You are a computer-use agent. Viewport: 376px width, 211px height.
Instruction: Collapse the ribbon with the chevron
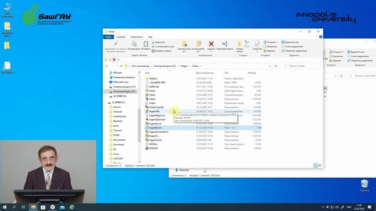(x=317, y=37)
